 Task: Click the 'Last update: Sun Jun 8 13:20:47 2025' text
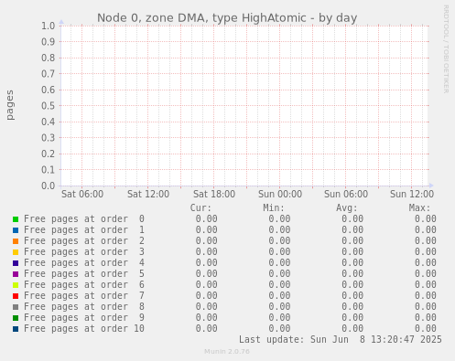click(341, 340)
